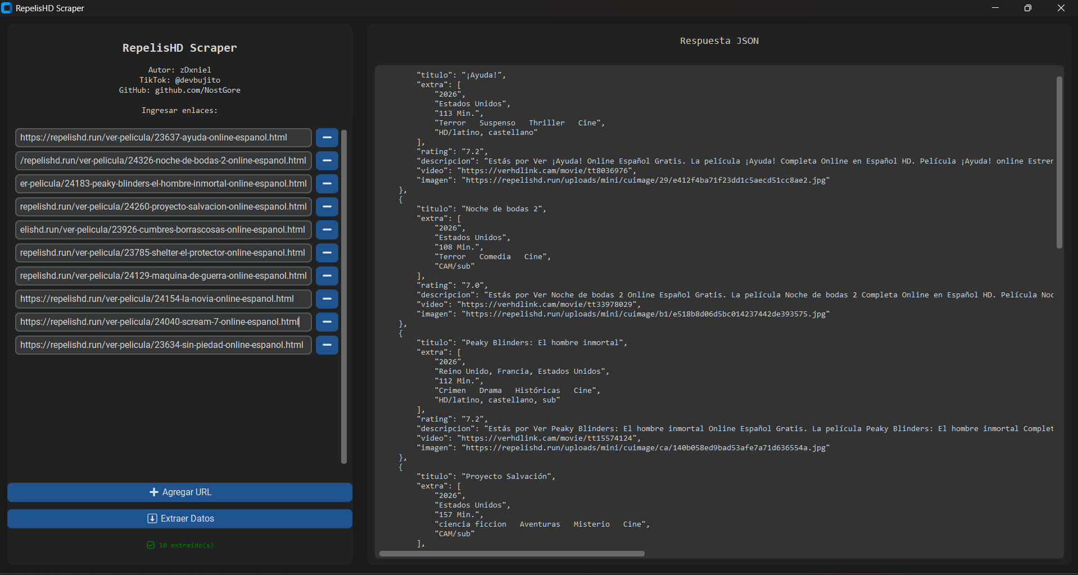Click the "Respuesta JSON" heading
Image resolution: width=1078 pixels, height=575 pixels.
point(719,41)
